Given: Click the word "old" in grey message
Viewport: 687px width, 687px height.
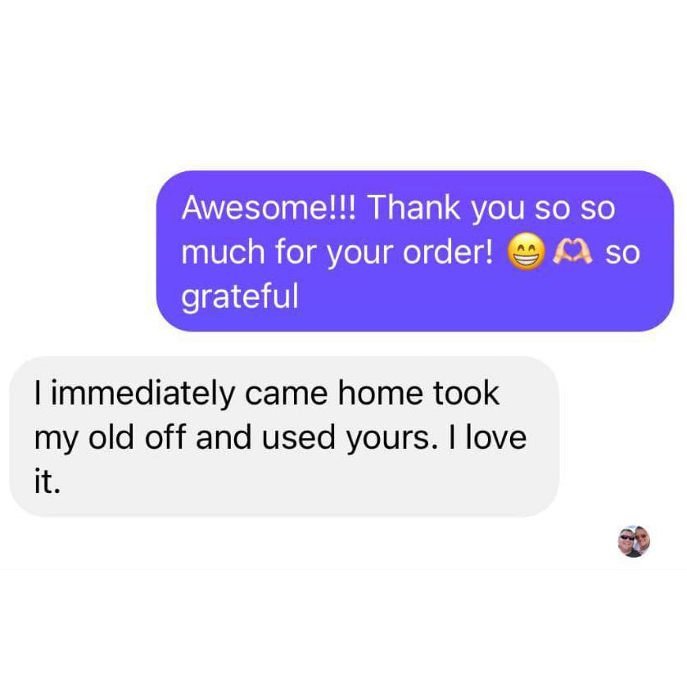Looking at the screenshot, I should click(x=111, y=436).
